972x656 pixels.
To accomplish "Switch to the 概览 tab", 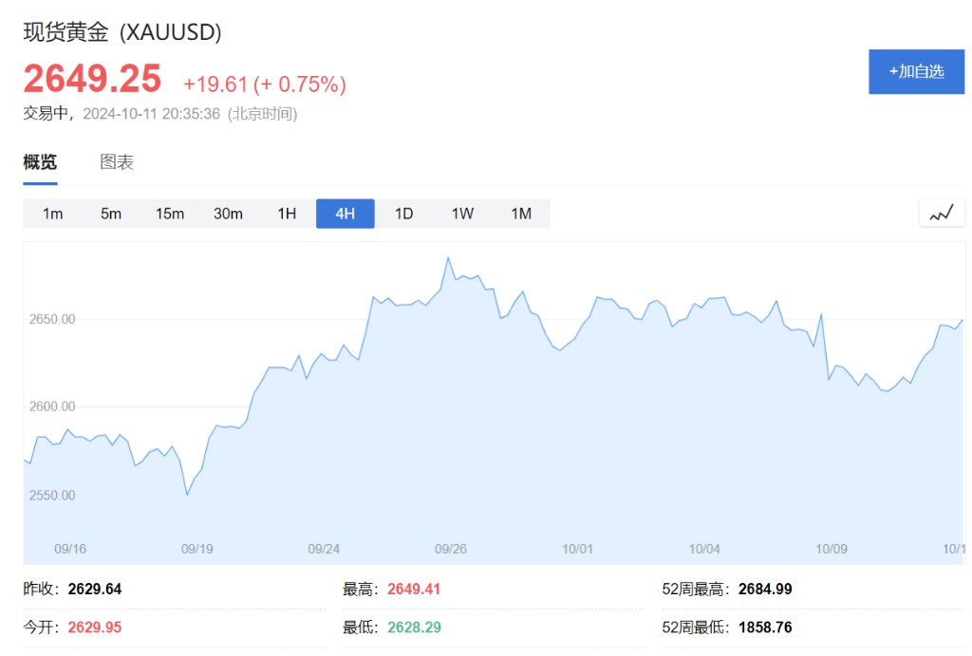I will (x=40, y=162).
